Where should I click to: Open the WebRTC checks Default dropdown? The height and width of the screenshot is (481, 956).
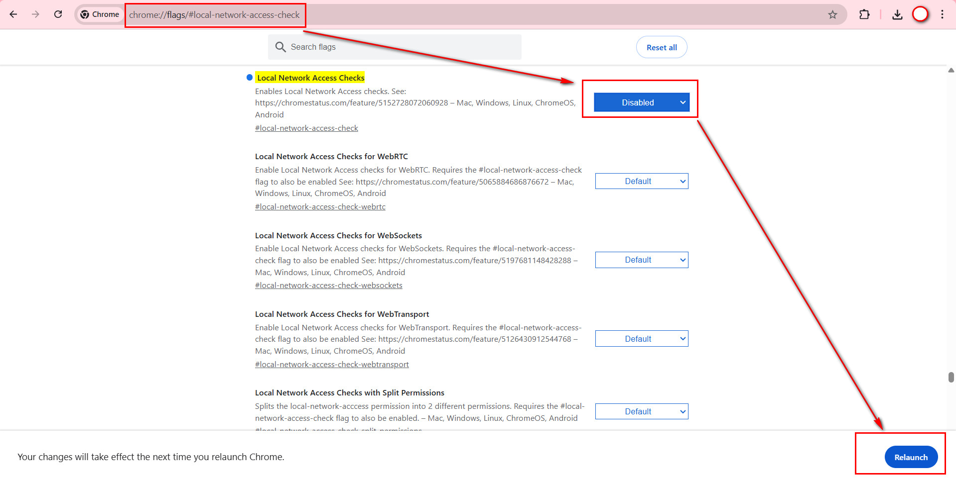coord(642,181)
